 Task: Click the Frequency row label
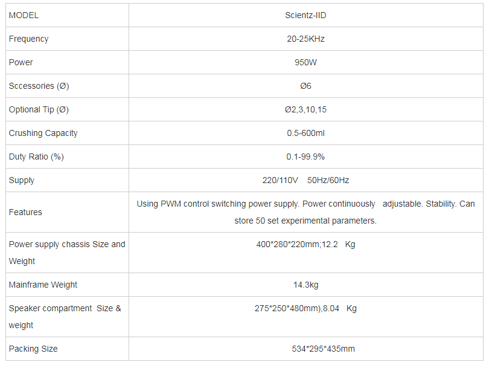click(x=29, y=39)
